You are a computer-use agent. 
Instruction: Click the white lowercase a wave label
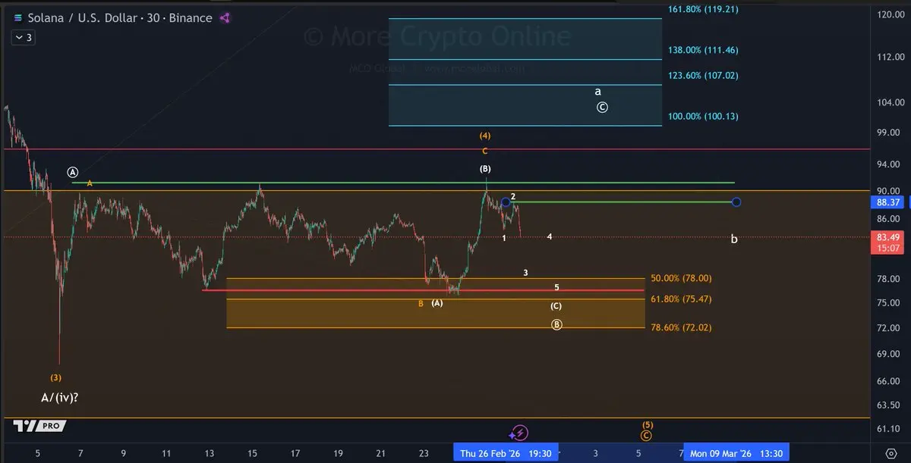(598, 91)
